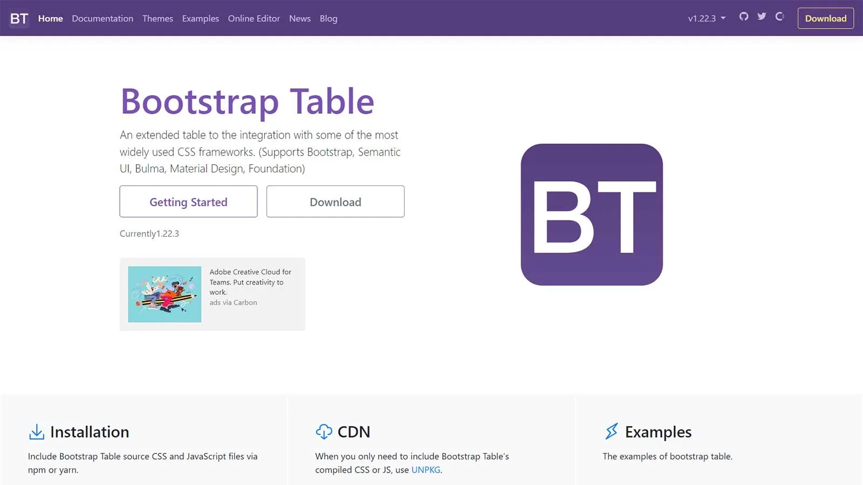Click the 'CDN' section heading
The image size is (863, 485).
354,432
